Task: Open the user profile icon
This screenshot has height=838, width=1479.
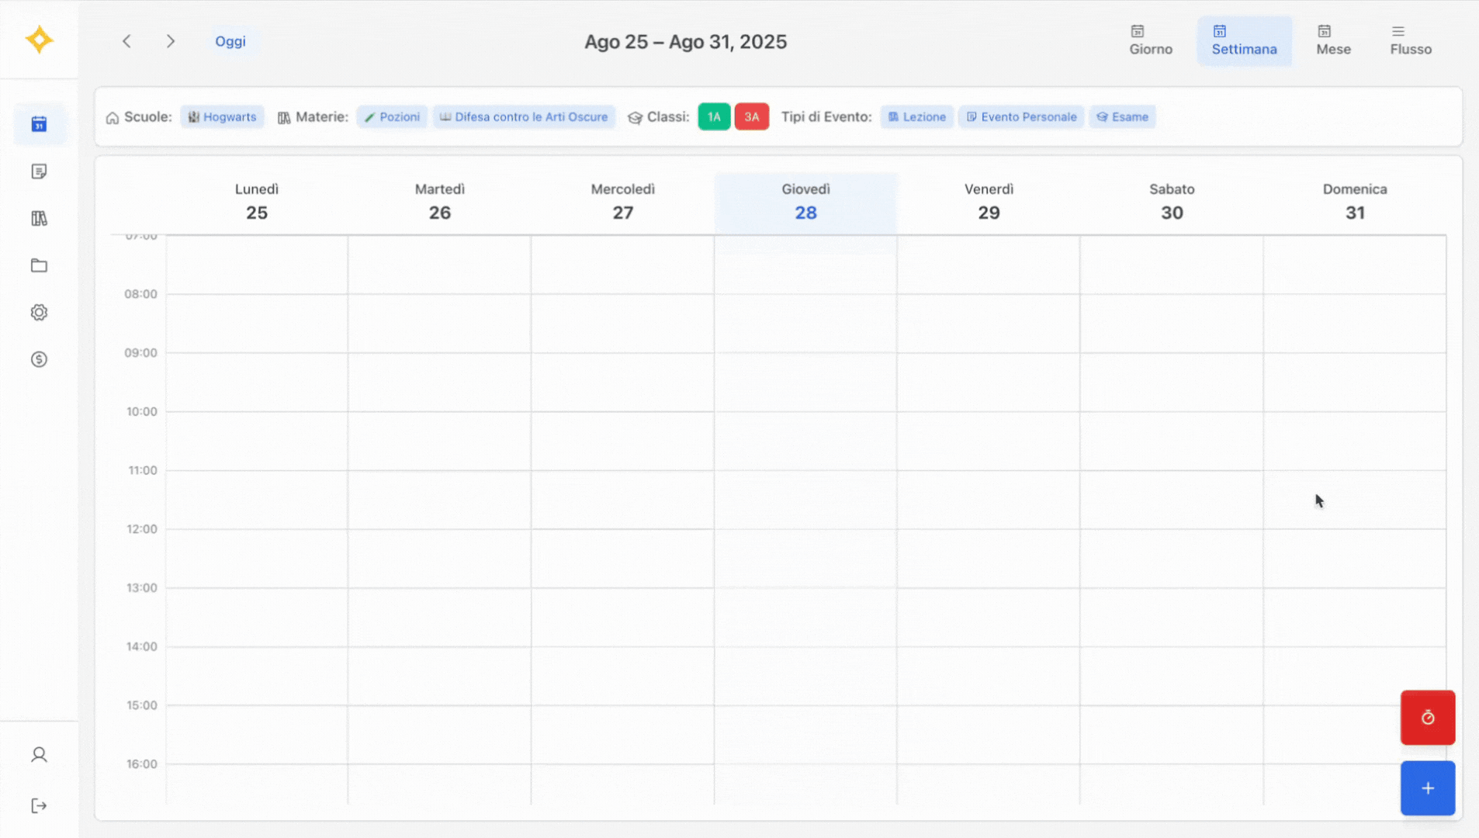Action: 39,755
